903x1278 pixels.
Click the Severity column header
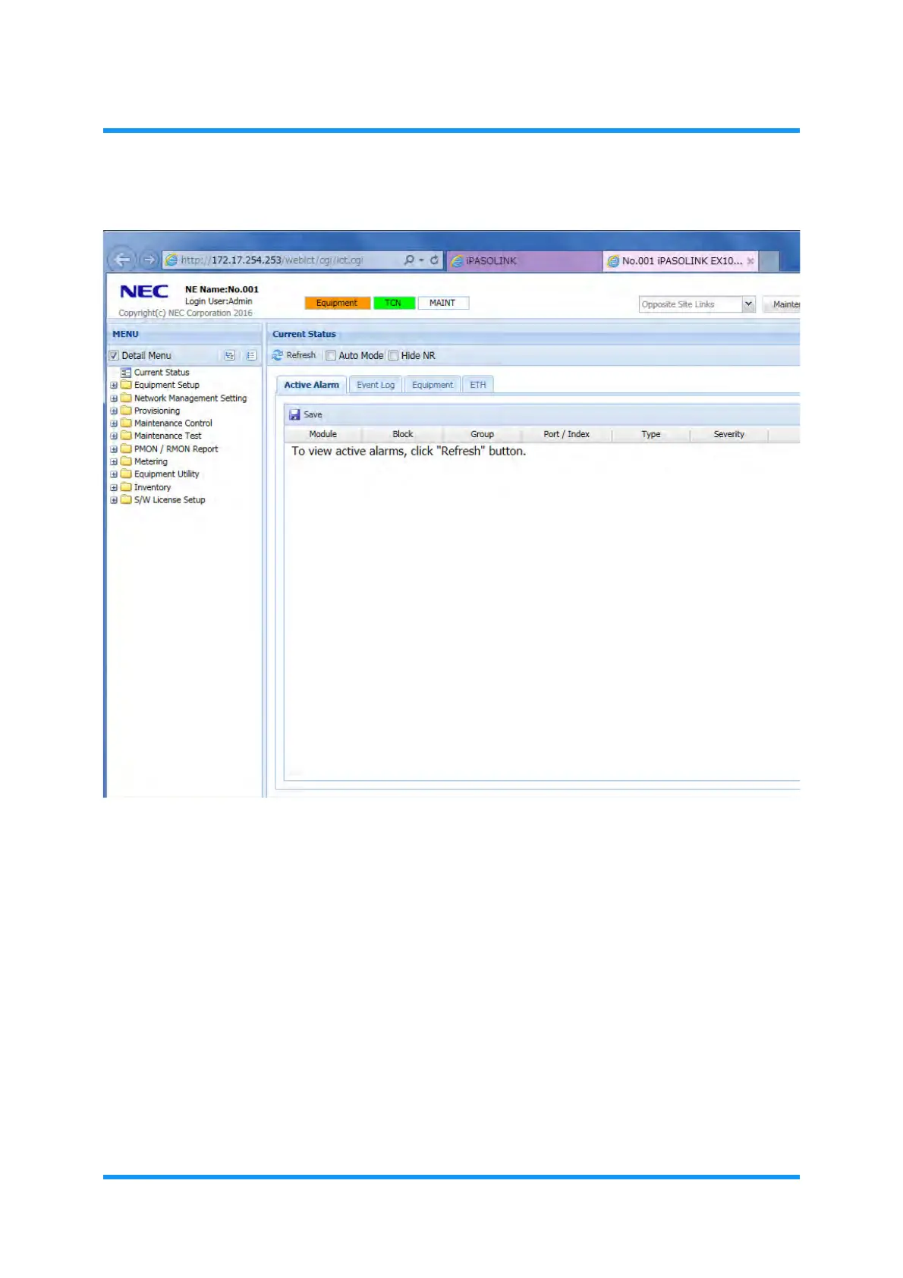point(729,434)
